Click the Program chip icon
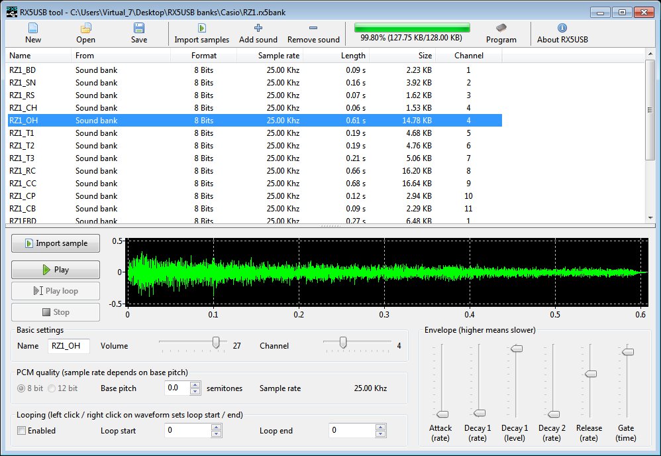The width and height of the screenshot is (661, 456). click(501, 28)
